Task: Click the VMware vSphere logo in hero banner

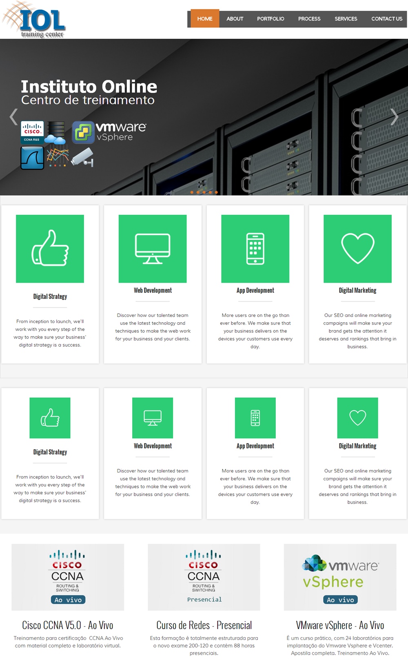Action: pos(109,132)
